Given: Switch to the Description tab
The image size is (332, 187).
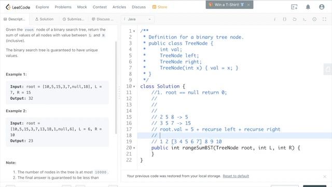Looking at the screenshot, I should pos(15,19).
